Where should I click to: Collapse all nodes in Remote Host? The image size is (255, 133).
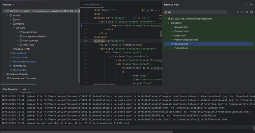click(237, 12)
